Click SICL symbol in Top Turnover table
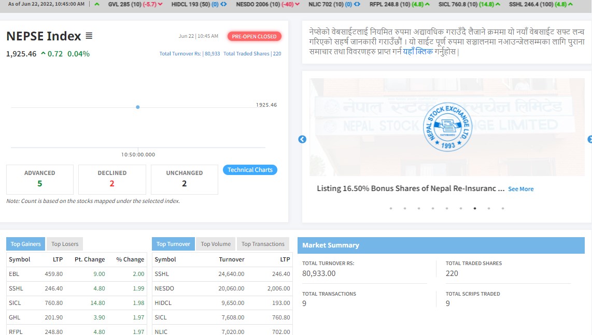592x335 pixels. pyautogui.click(x=161, y=317)
